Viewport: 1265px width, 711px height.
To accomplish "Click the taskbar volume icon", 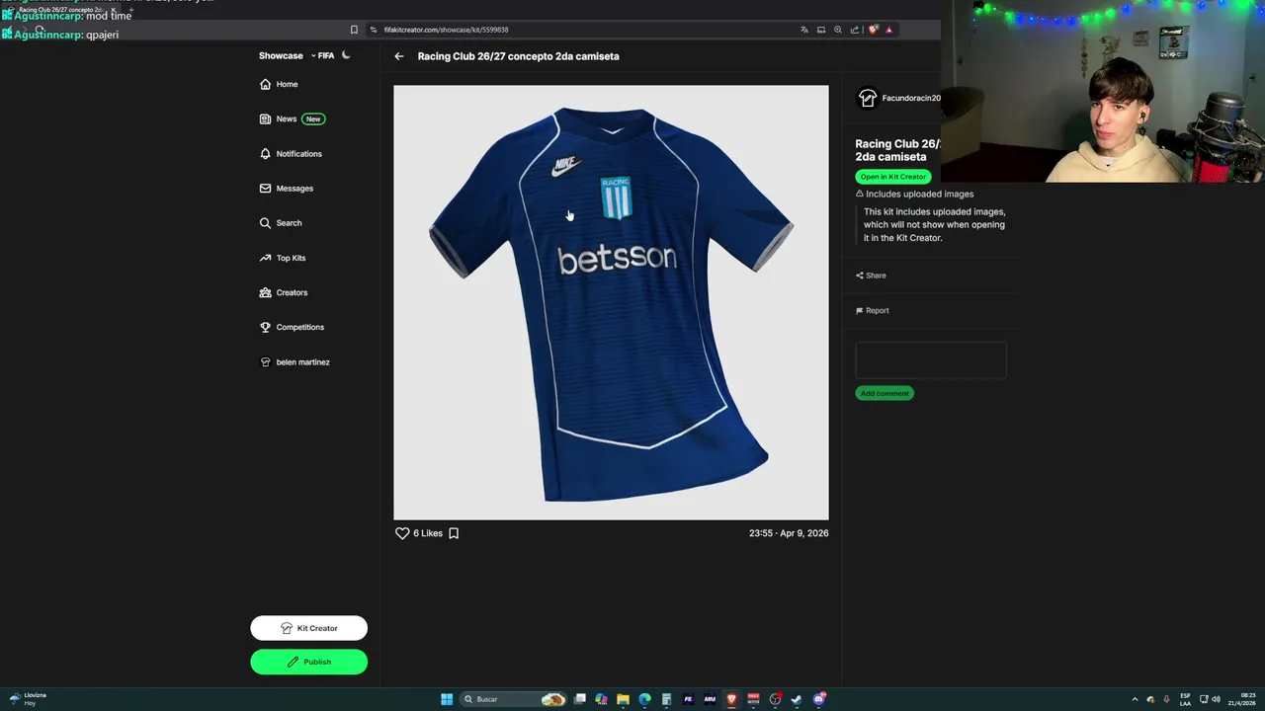I will coord(1216,699).
